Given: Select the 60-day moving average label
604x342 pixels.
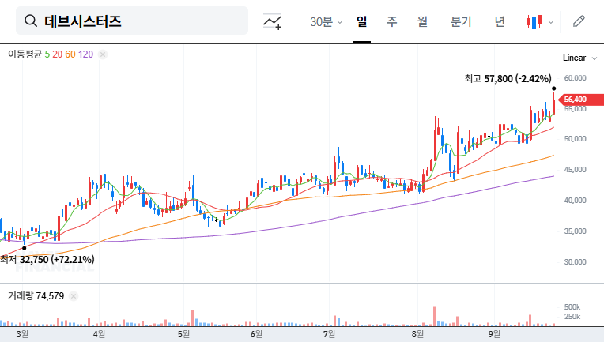Looking at the screenshot, I should point(70,54).
